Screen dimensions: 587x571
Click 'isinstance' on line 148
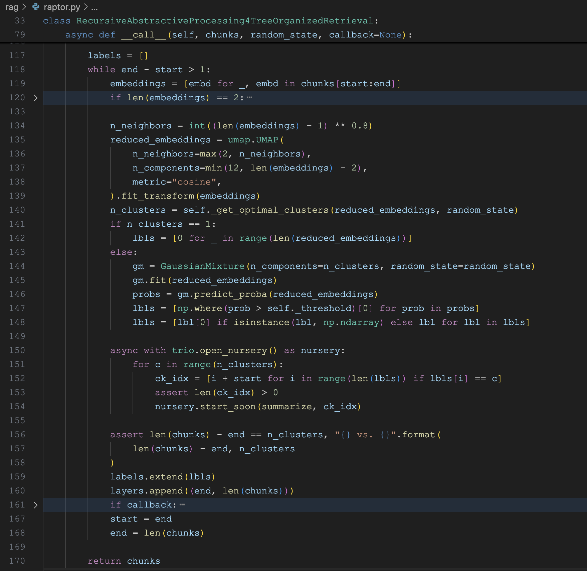(x=261, y=322)
